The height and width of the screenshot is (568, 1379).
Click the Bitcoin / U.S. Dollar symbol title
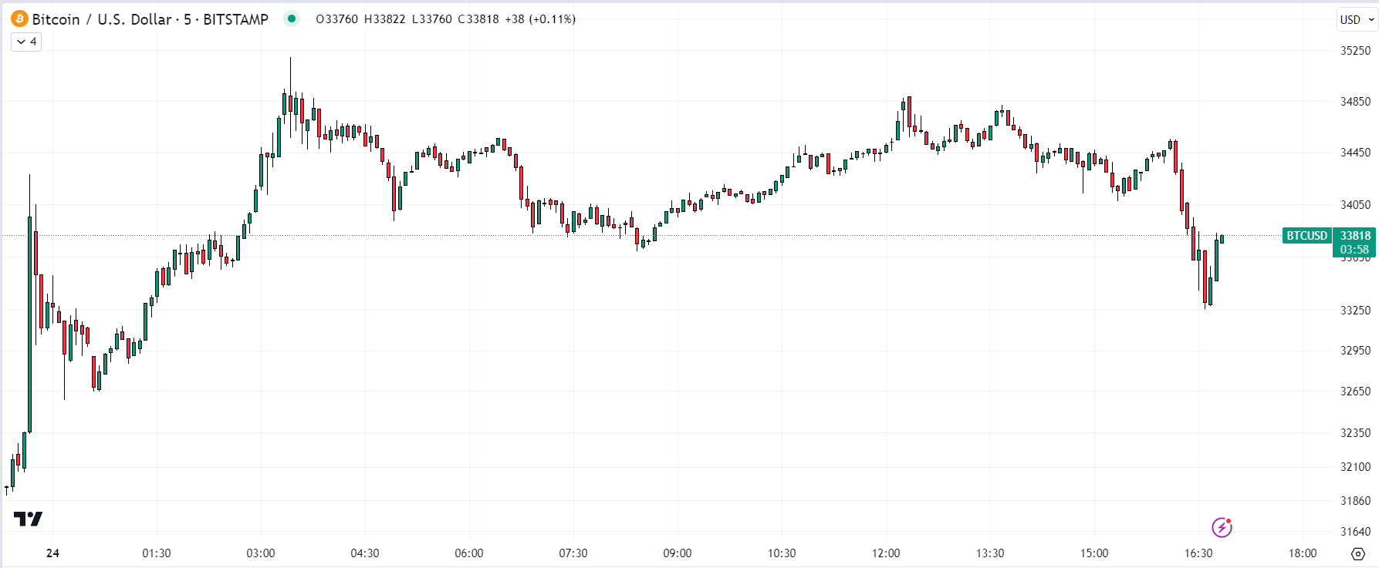coord(101,19)
